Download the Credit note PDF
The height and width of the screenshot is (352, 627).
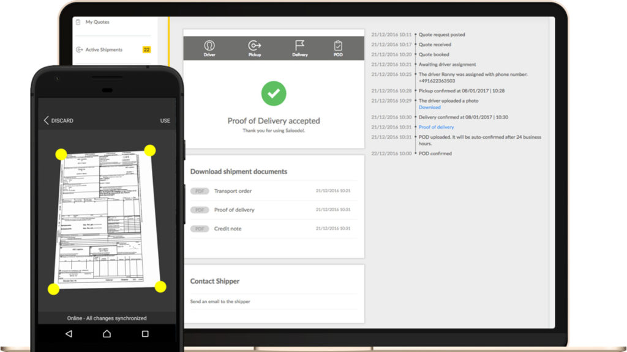[227, 229]
